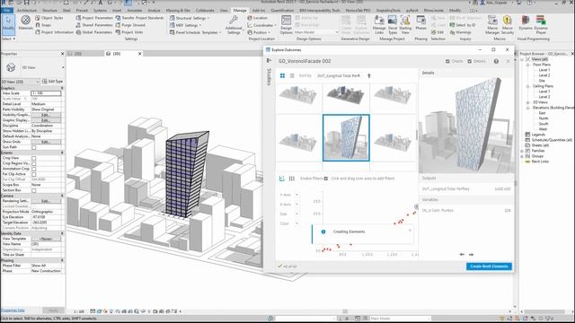Open the File menu
This screenshot has width=575, height=323.
[x=7, y=10]
